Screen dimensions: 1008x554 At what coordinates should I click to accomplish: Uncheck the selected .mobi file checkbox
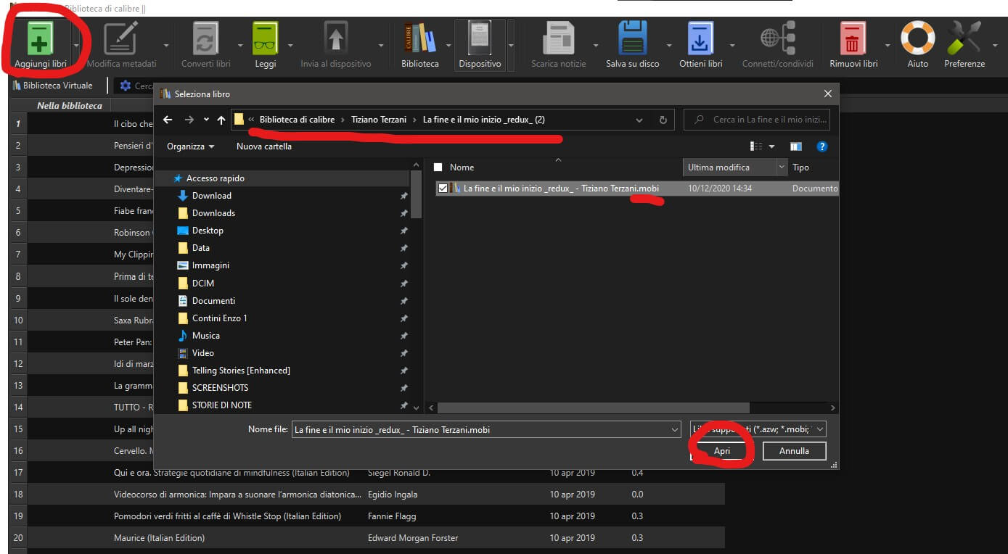(443, 189)
